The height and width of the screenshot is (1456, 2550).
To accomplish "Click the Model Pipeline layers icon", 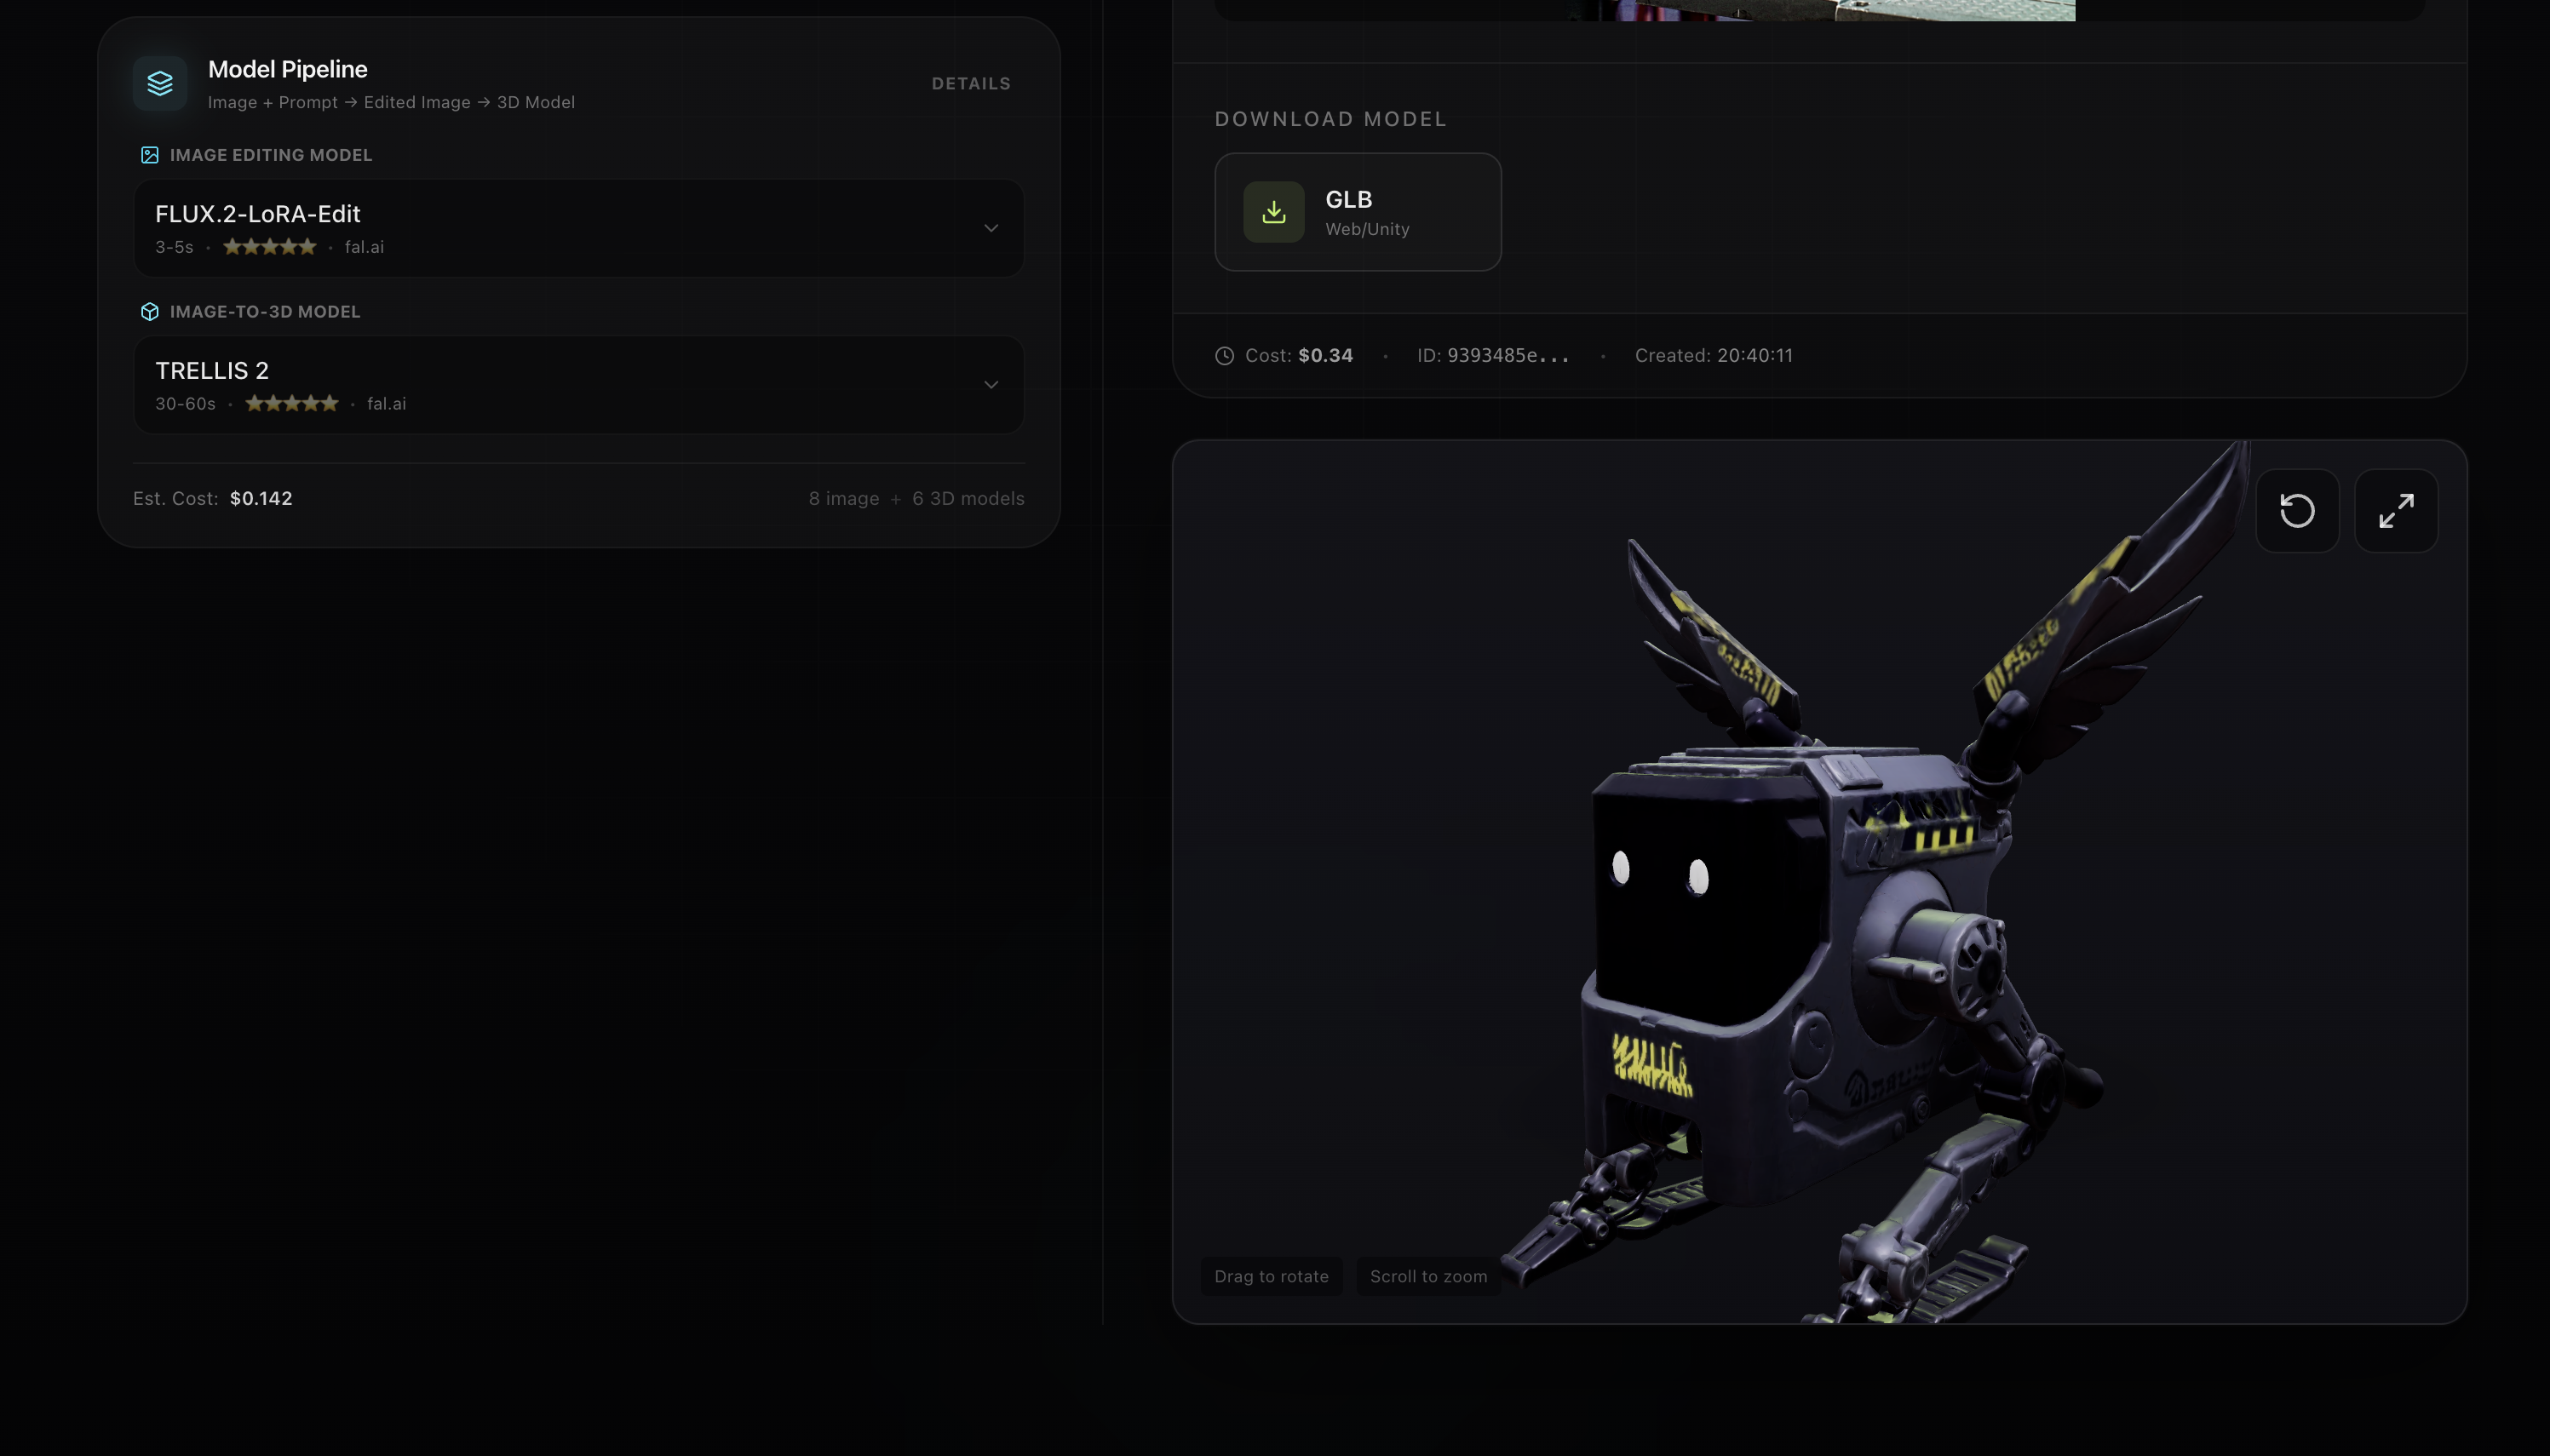I will pos(160,83).
